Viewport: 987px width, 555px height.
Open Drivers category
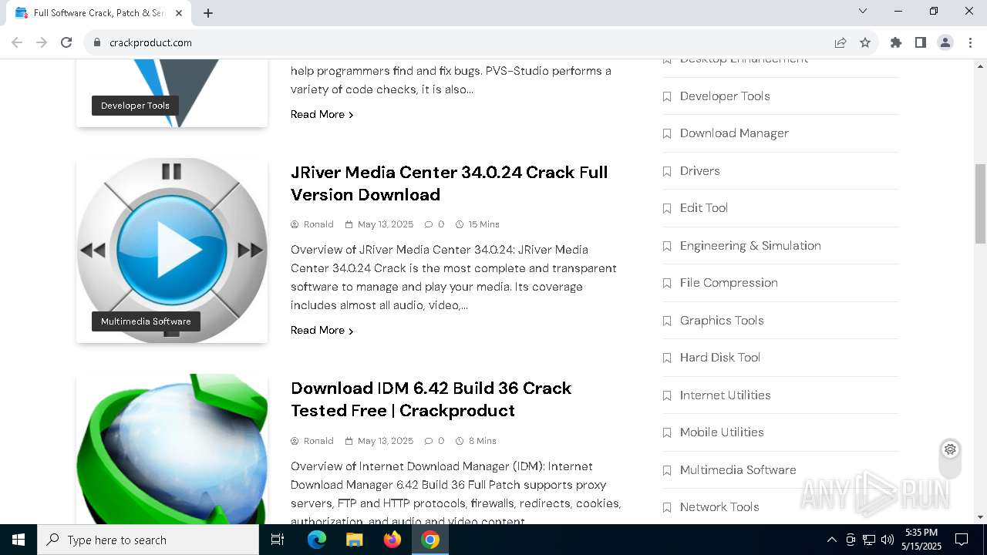699,171
